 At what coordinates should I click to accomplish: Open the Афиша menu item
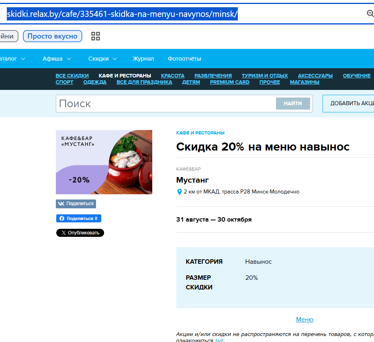pyautogui.click(x=53, y=59)
